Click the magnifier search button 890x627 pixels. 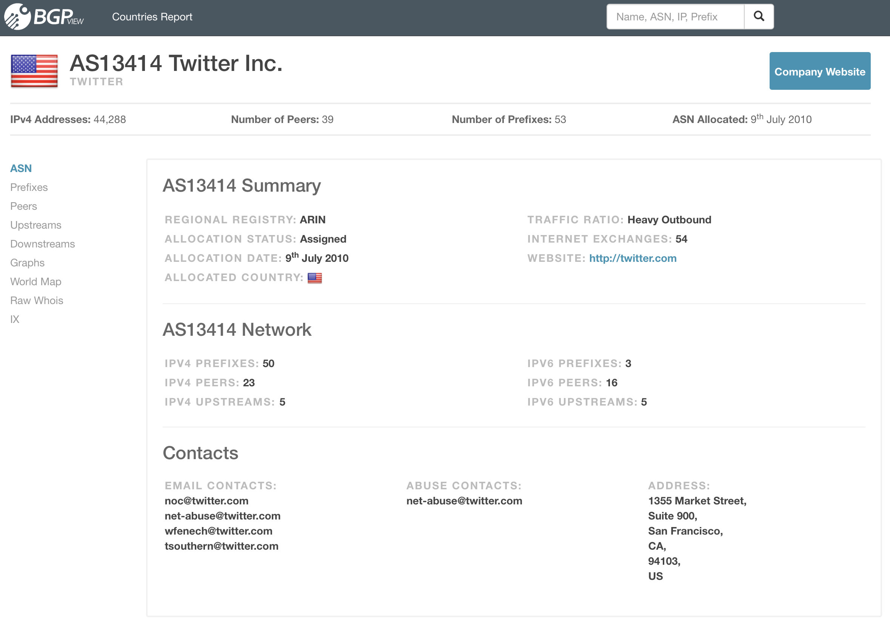759,16
